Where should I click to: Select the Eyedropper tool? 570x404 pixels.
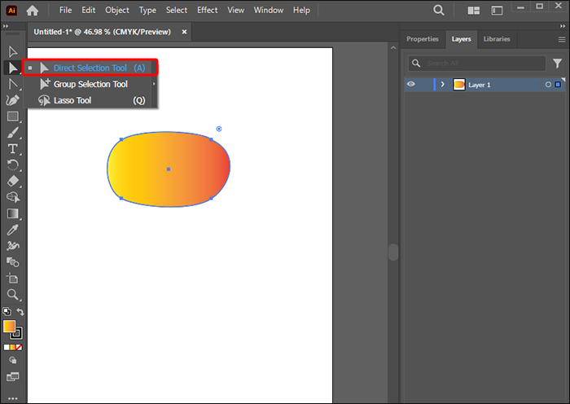coord(13,230)
